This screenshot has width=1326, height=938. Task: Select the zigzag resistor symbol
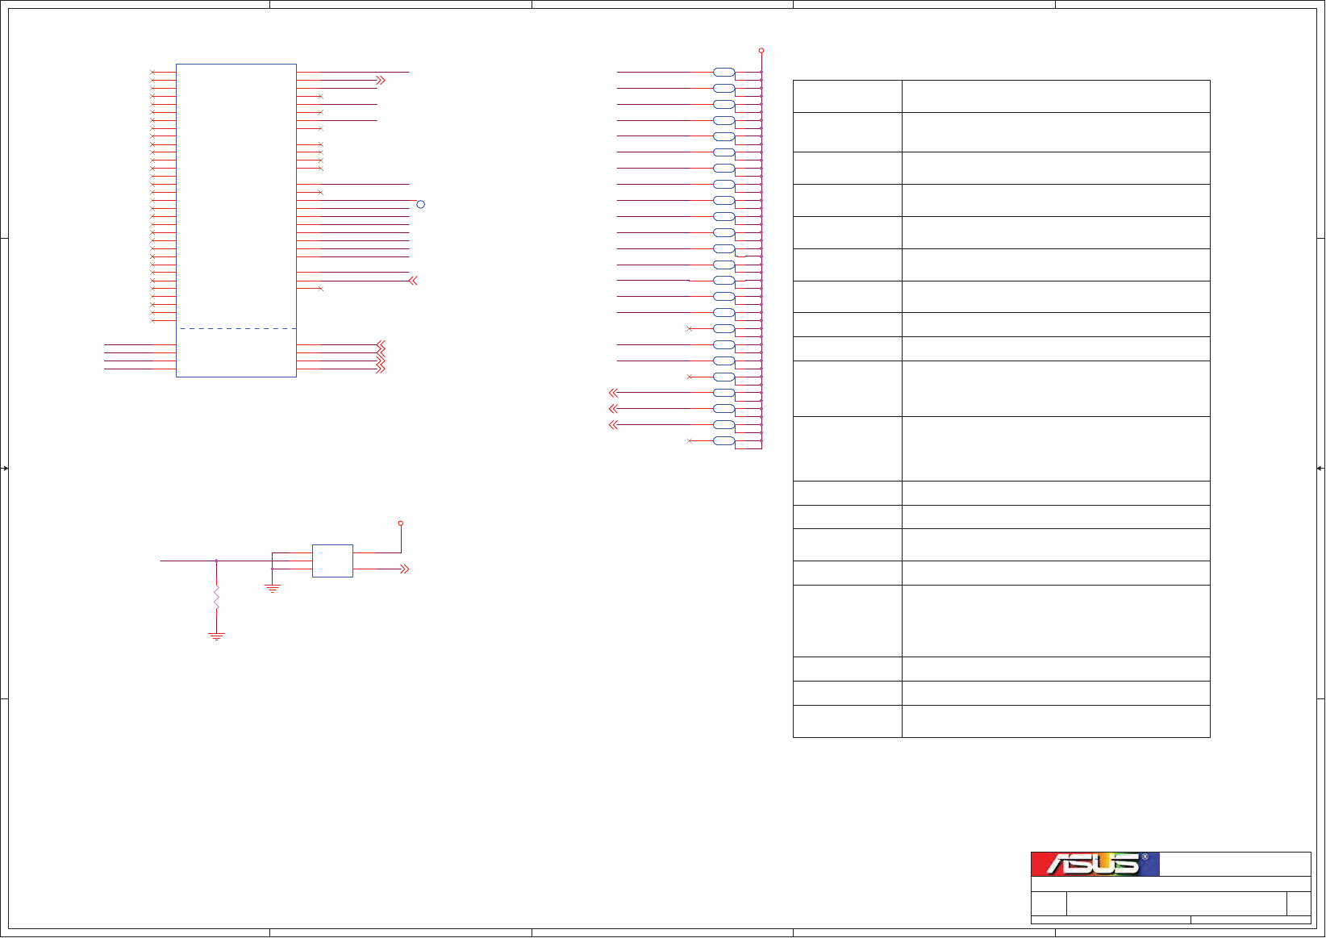coord(216,598)
